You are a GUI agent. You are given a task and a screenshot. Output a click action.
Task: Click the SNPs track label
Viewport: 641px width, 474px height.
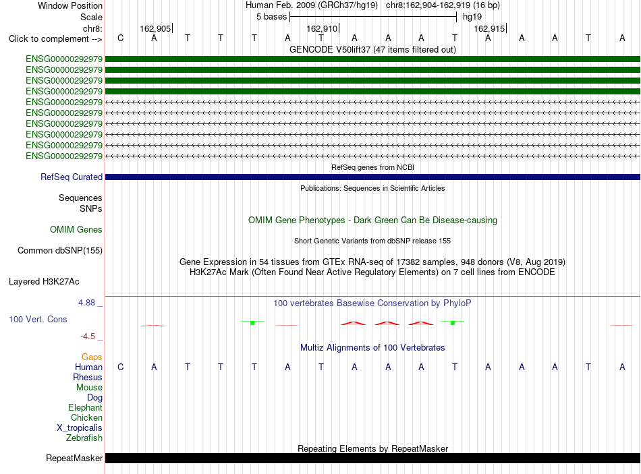pos(91,208)
